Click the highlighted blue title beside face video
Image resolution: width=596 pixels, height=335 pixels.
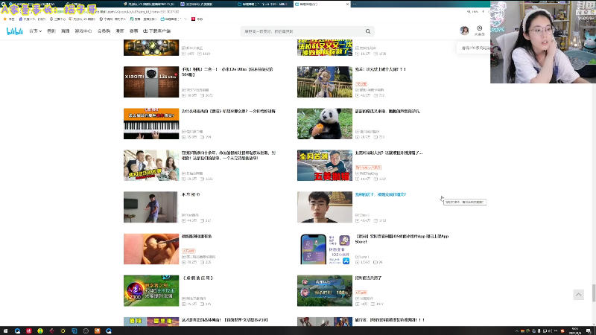(x=381, y=194)
